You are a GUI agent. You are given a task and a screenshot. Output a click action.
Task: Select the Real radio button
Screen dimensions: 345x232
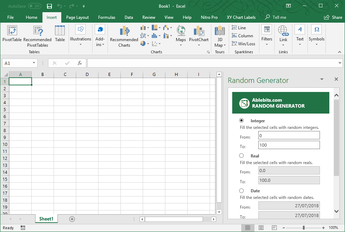pyautogui.click(x=242, y=156)
